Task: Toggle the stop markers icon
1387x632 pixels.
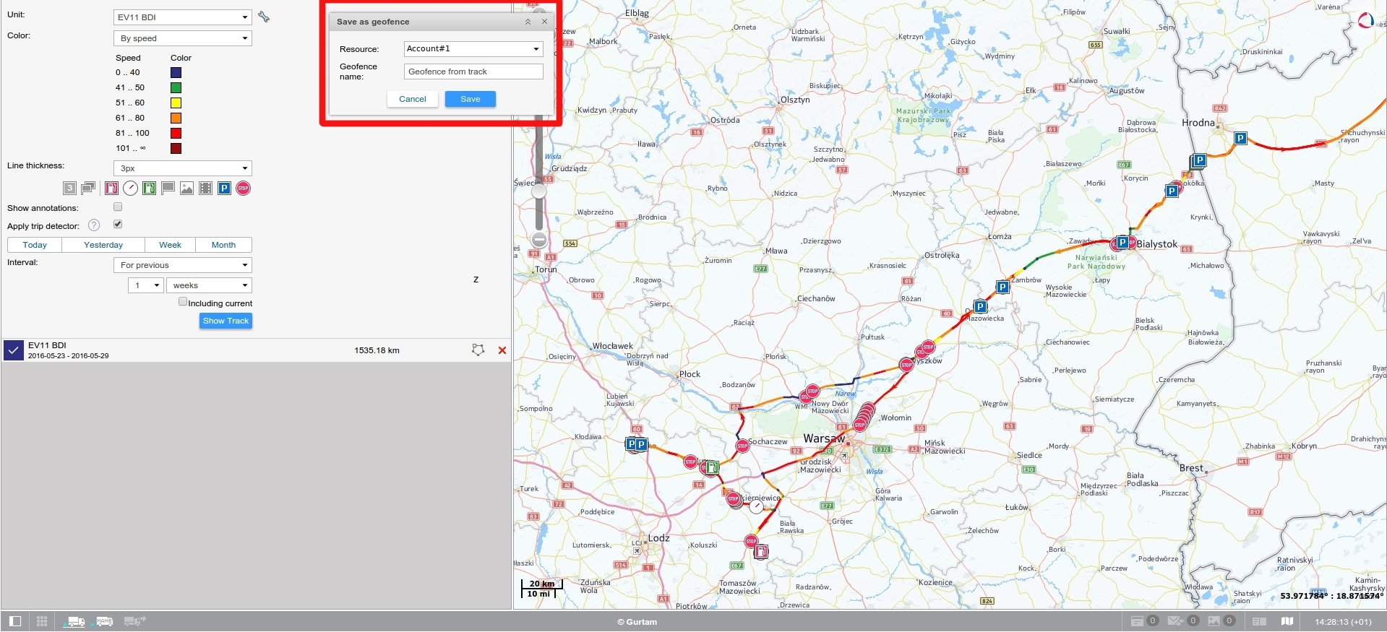Action: coord(243,189)
